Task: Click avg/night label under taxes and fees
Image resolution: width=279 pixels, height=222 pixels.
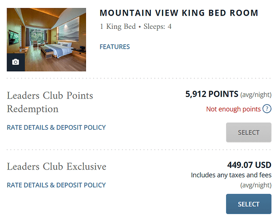Action: [x=255, y=185]
